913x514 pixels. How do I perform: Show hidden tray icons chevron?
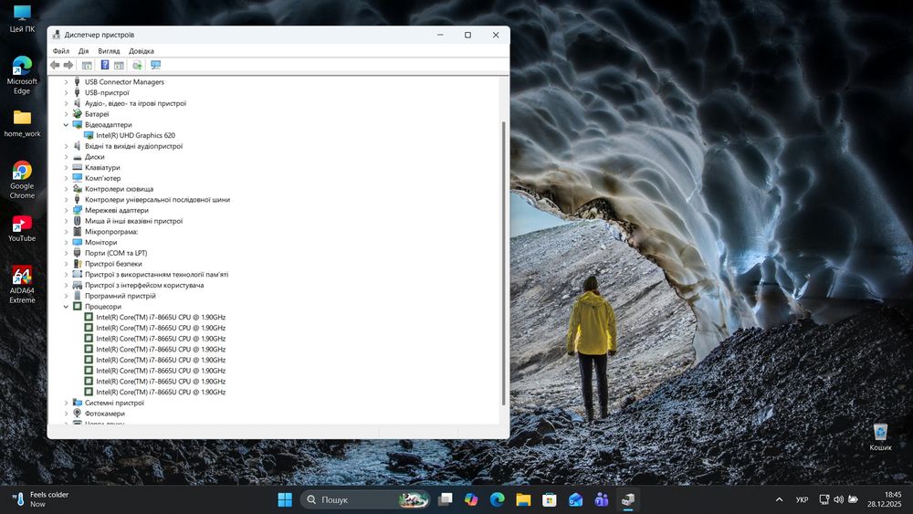click(x=779, y=499)
